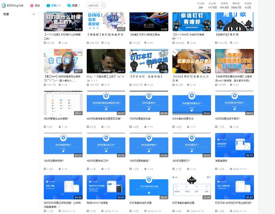The height and width of the screenshot is (214, 275).
Task: Click the title 钉钉考勤的基础设置
Action: [x=183, y=203]
